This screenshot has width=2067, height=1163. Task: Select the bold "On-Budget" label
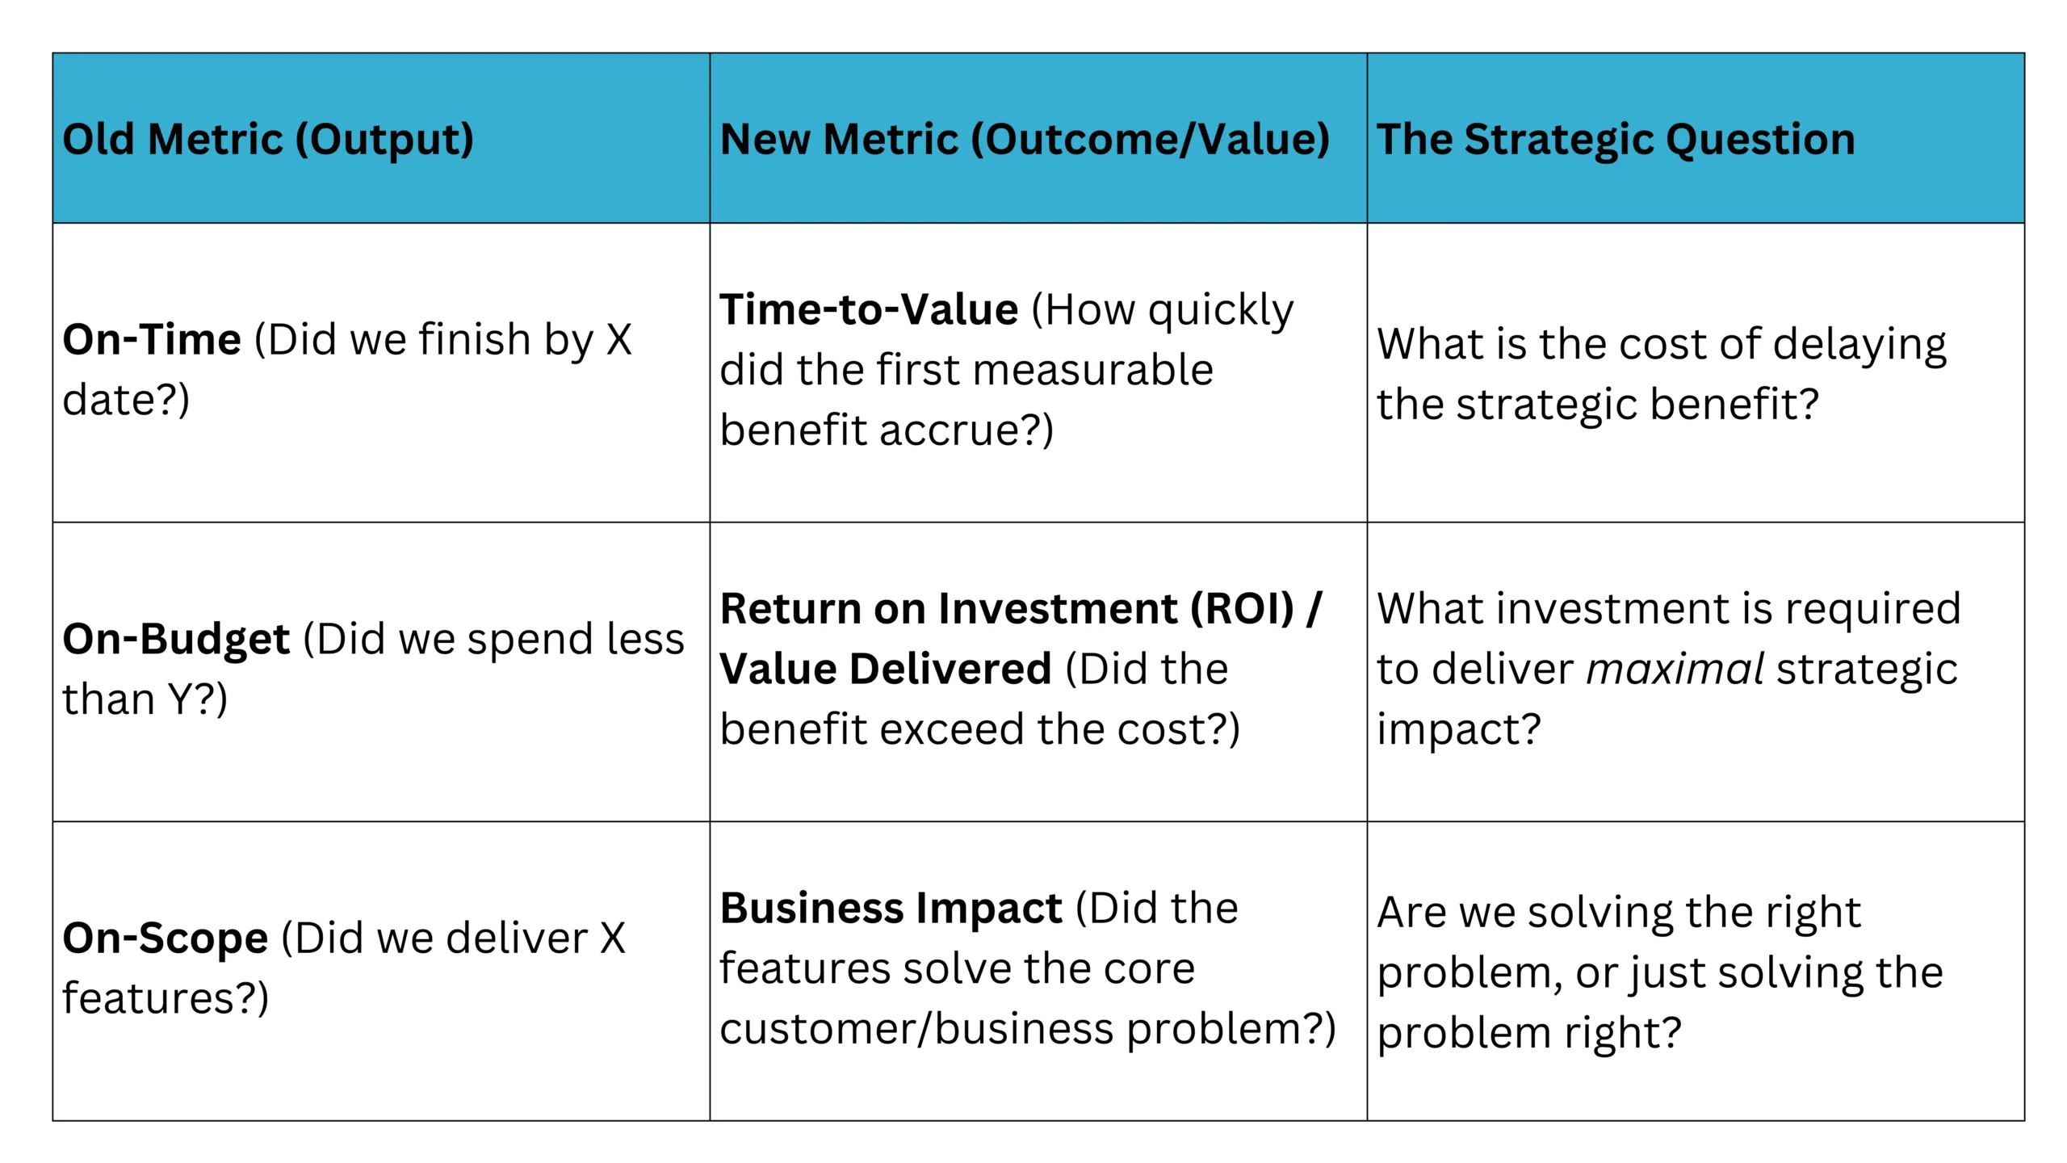(176, 639)
